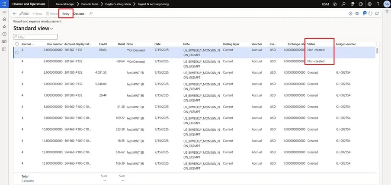Refresh the page with circular arrow
391x185 pixels.
(370, 13)
